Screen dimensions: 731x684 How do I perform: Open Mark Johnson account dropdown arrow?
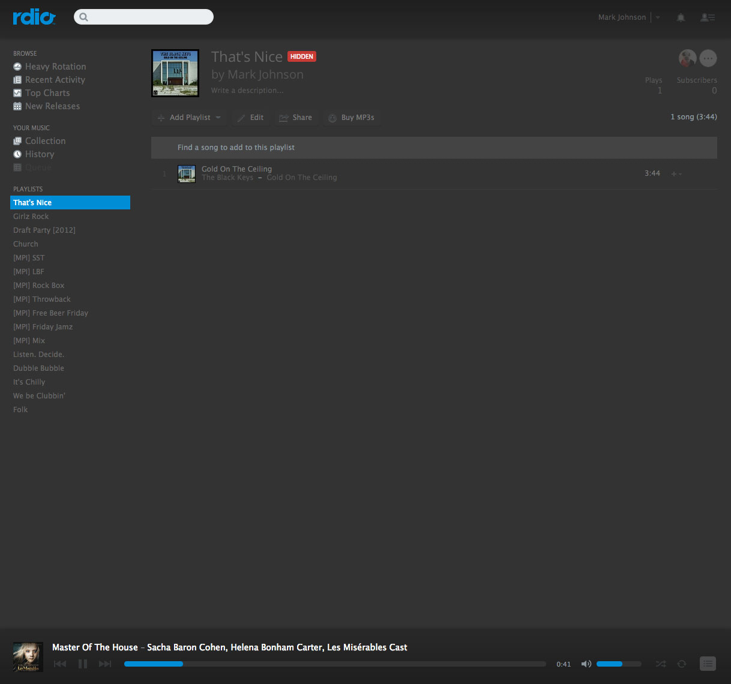tap(658, 17)
